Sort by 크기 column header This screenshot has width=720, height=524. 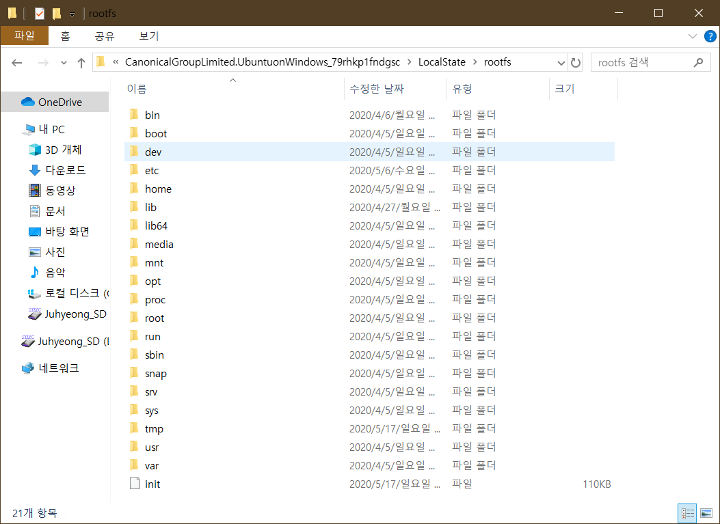coord(584,89)
